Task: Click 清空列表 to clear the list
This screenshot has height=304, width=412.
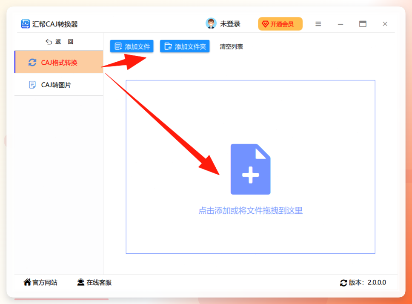Action: pyautogui.click(x=231, y=46)
